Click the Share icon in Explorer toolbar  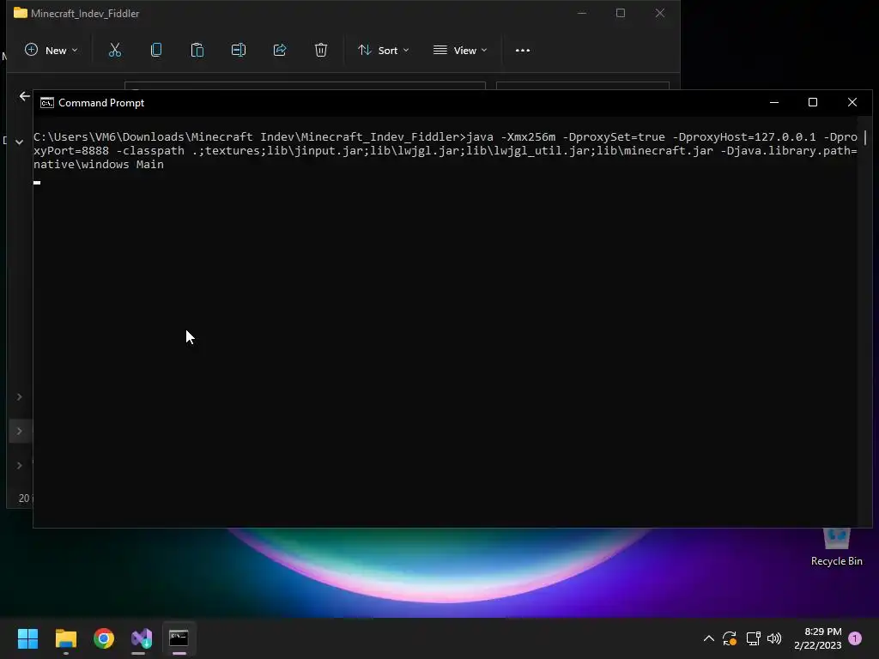[x=280, y=51]
